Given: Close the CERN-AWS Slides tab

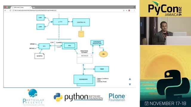Looking at the screenshot, I should tap(30, 7).
